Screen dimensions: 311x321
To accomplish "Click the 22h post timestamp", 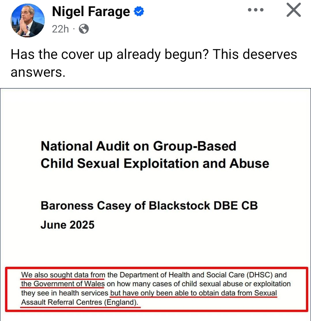I will [60, 29].
